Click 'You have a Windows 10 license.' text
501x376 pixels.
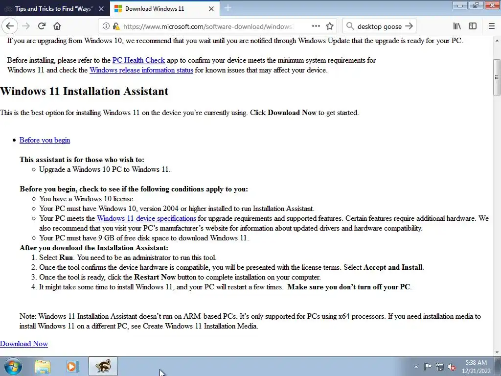click(87, 199)
